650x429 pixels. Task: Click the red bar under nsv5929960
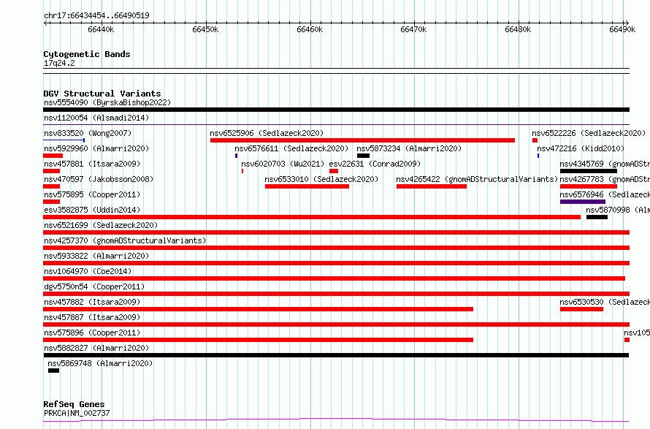click(x=53, y=156)
